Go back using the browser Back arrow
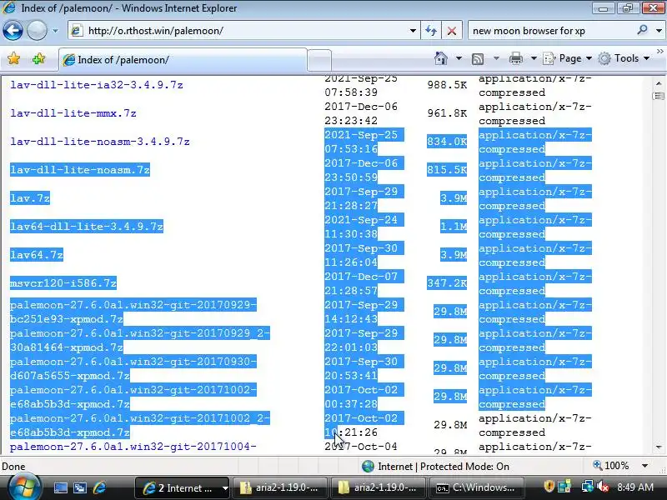This screenshot has height=500, width=667. point(13,31)
